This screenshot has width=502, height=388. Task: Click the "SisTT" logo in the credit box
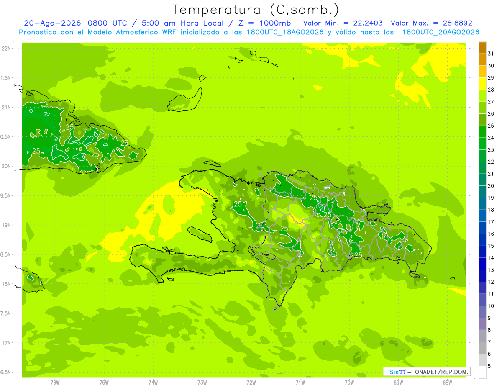point(397,372)
